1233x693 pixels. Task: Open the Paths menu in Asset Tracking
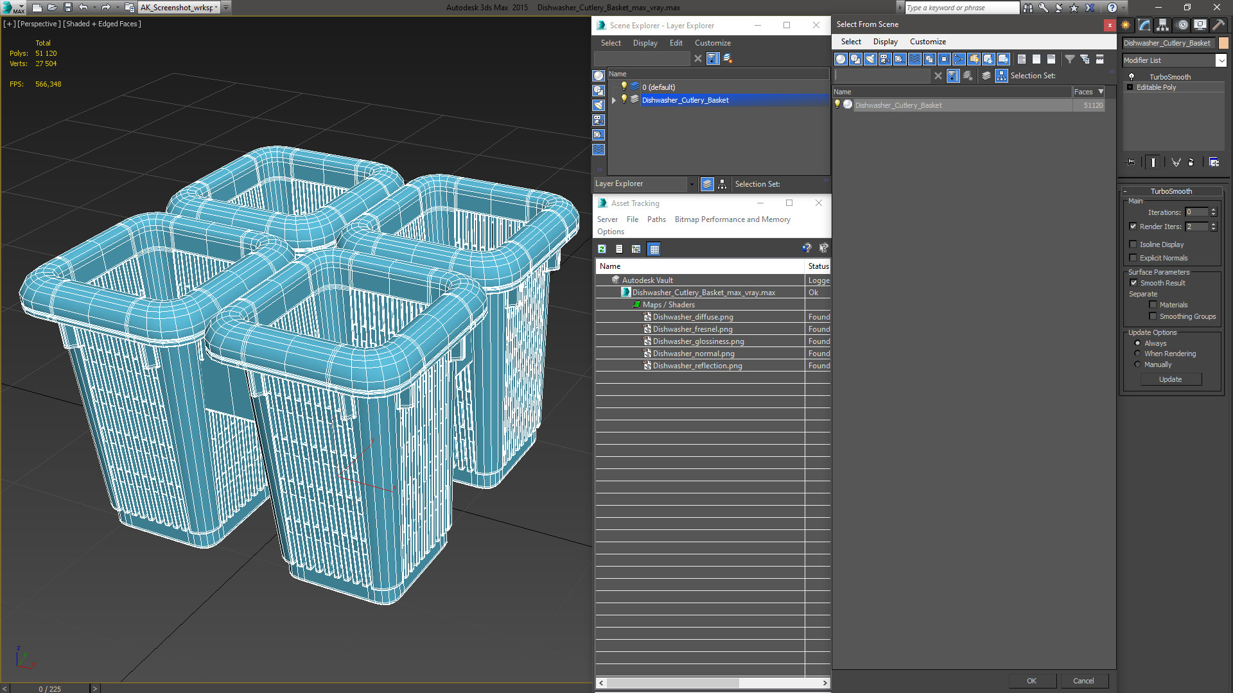tap(656, 219)
